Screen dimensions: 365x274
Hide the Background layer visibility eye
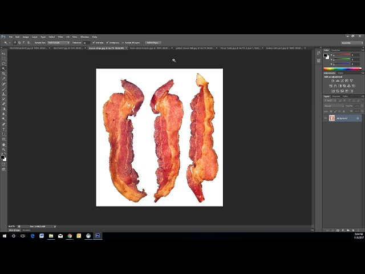coord(326,118)
